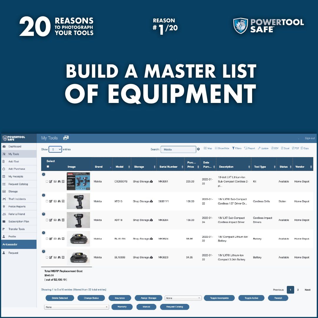318x318 pixels.
Task: Expand the BL1815N row details with plus button
Action: click(x=44, y=233)
